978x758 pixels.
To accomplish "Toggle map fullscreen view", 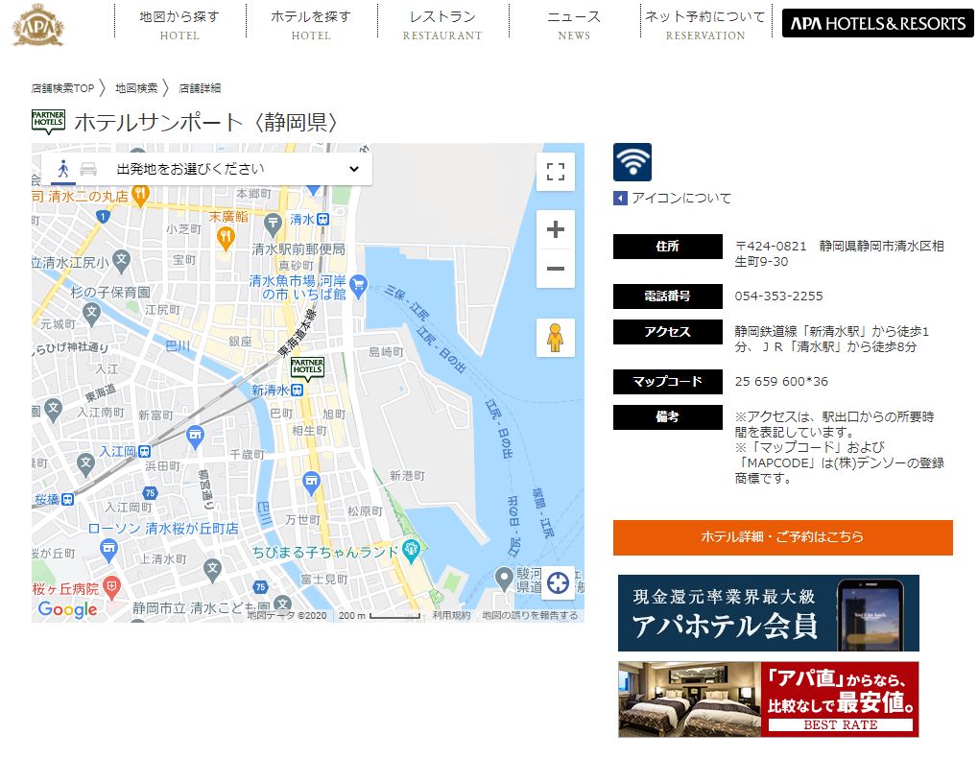I will coord(555,171).
